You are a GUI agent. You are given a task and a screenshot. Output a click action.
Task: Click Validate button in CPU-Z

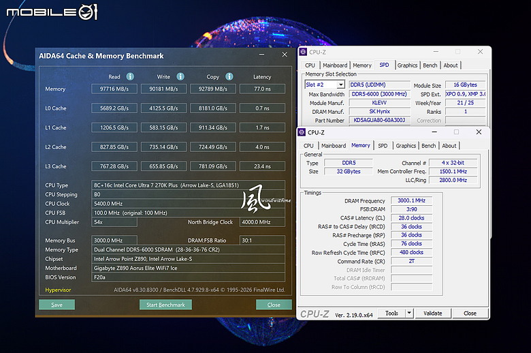(433, 313)
